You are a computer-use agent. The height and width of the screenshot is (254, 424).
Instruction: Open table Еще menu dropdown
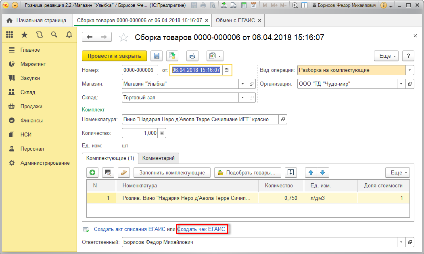[397, 172]
